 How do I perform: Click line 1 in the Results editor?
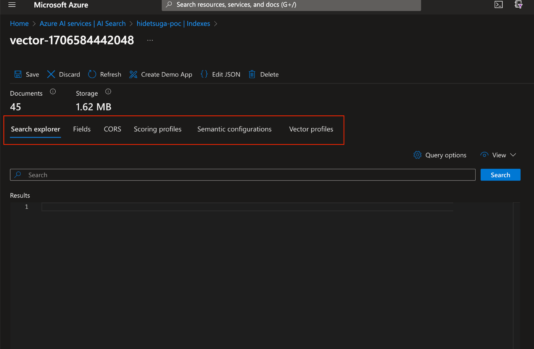247,207
